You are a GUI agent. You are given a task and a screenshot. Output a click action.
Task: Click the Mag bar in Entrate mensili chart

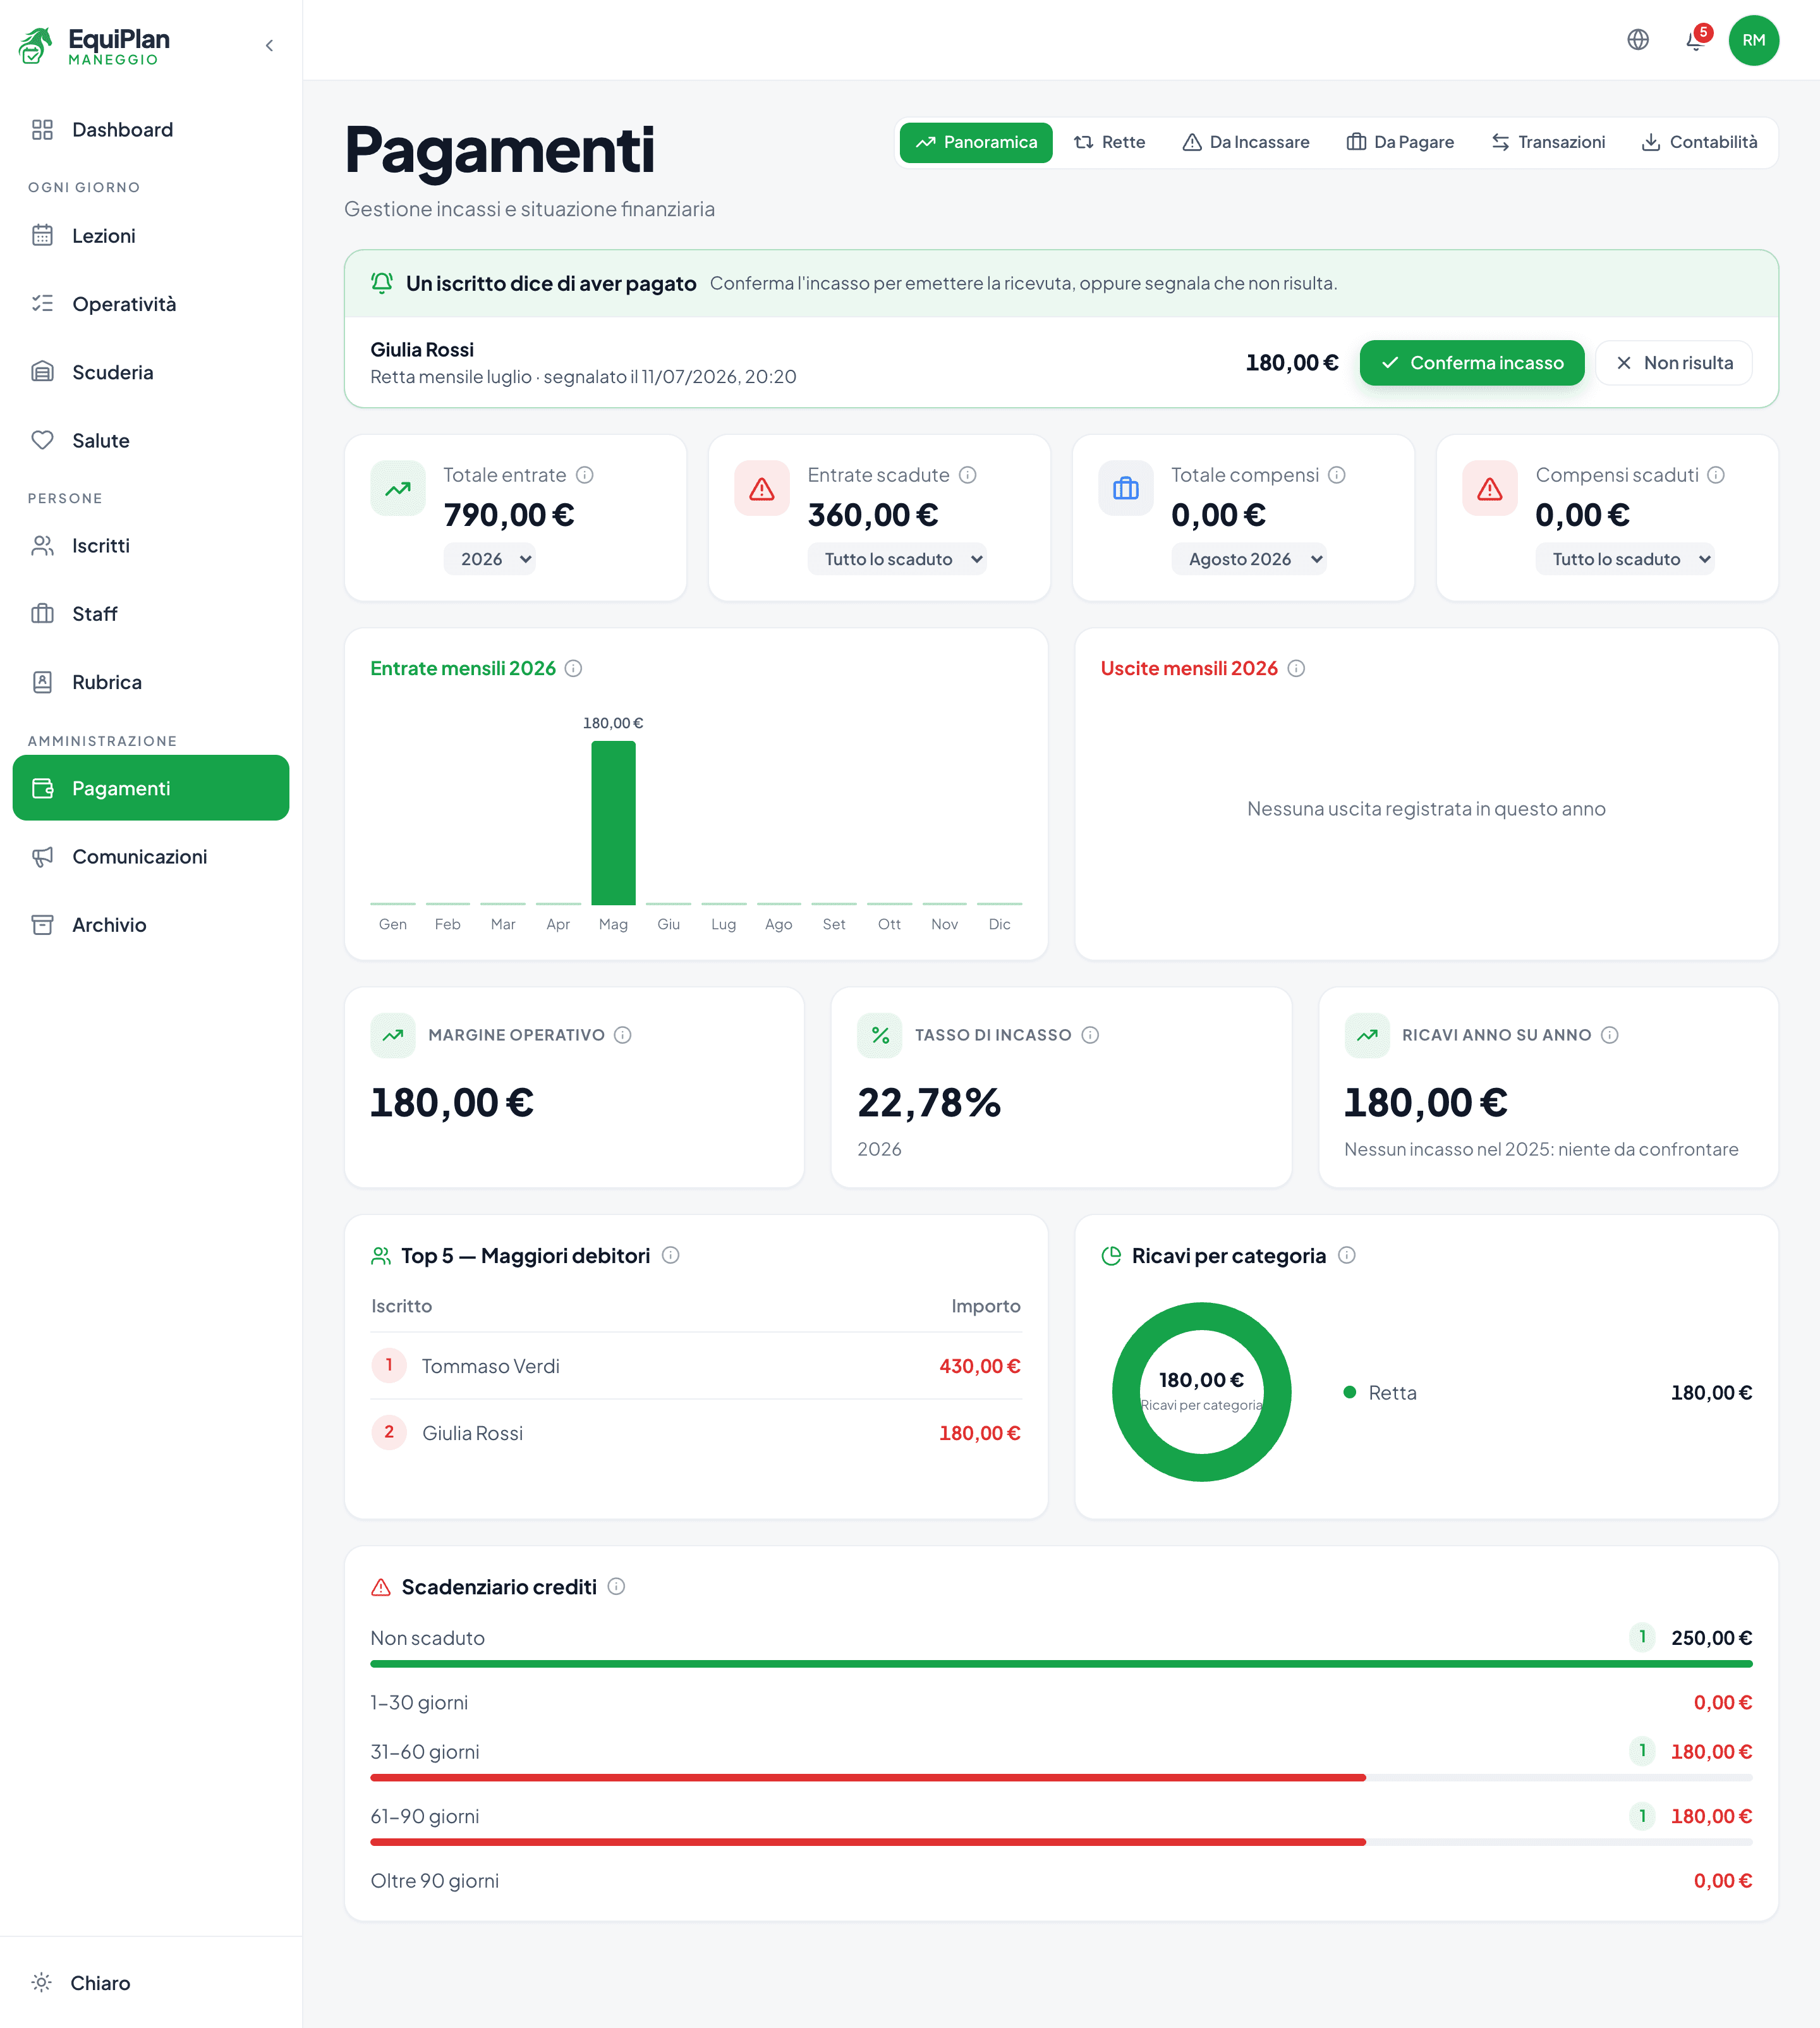coord(613,822)
